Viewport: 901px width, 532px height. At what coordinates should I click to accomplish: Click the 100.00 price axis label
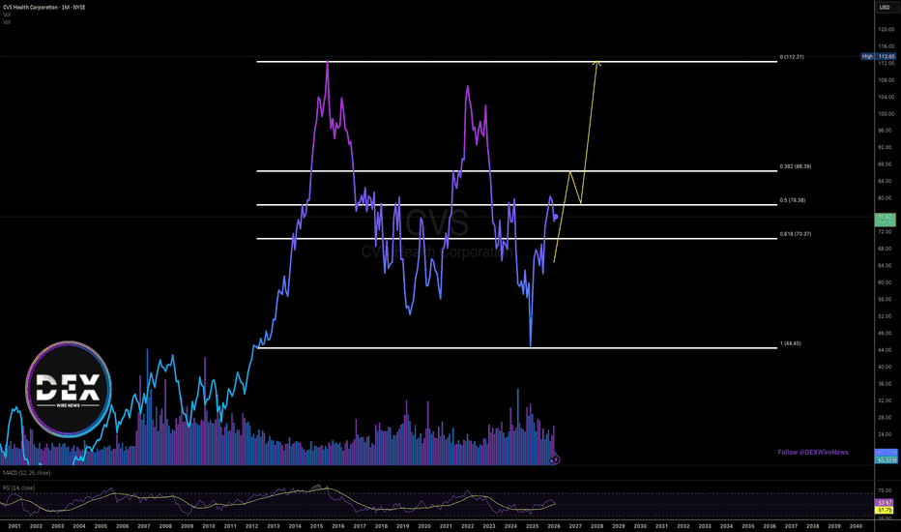click(x=886, y=114)
